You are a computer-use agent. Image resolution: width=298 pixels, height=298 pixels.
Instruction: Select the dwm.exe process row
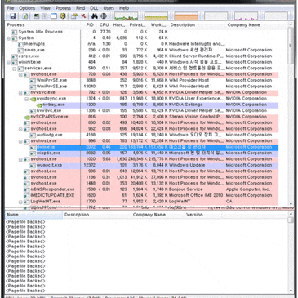click(x=158, y=147)
